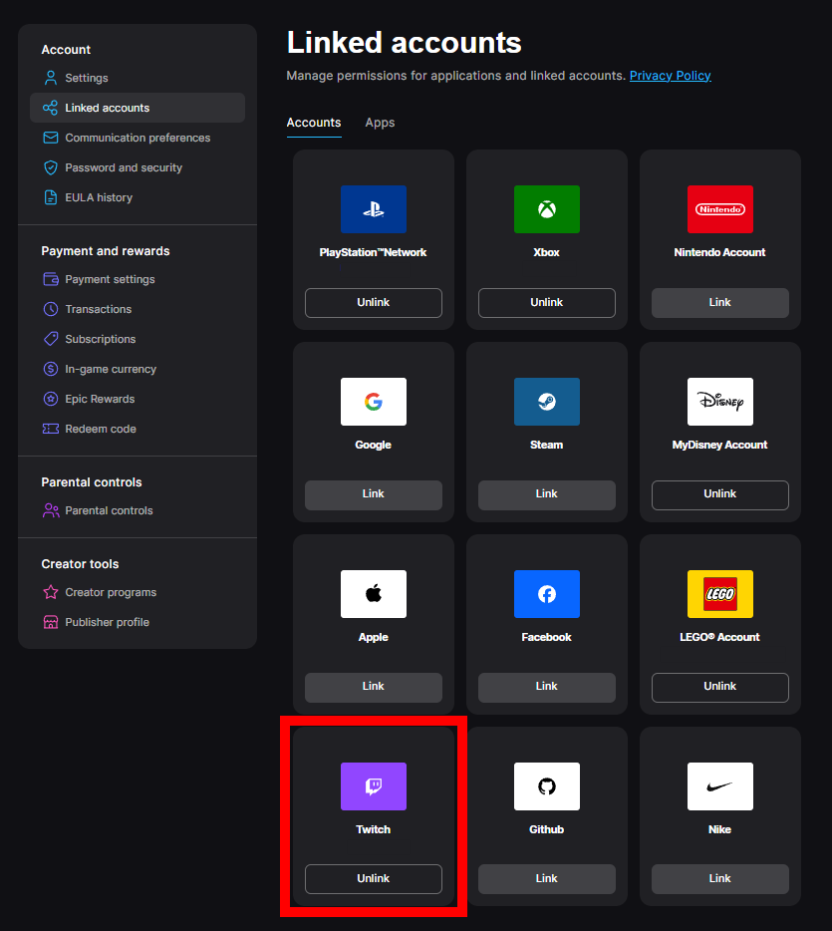This screenshot has width=832, height=931.
Task: Open the Privacy Policy link
Action: [x=670, y=76]
